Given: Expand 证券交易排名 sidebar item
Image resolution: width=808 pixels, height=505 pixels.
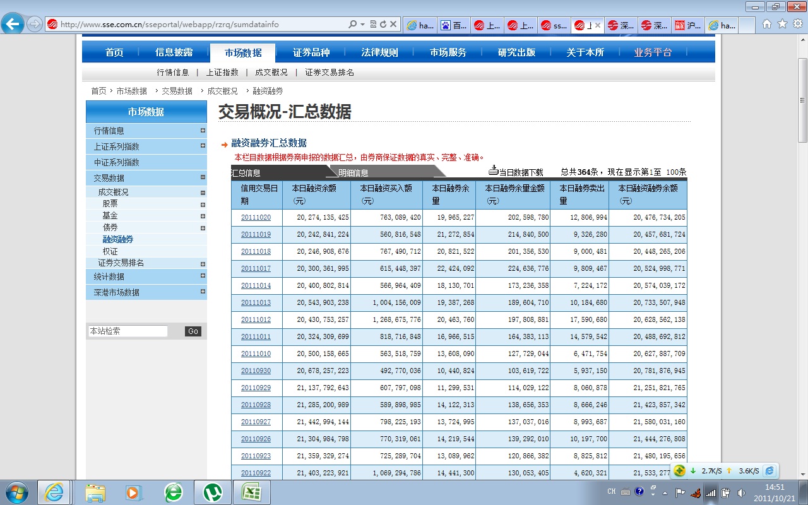Looking at the screenshot, I should [x=203, y=264].
